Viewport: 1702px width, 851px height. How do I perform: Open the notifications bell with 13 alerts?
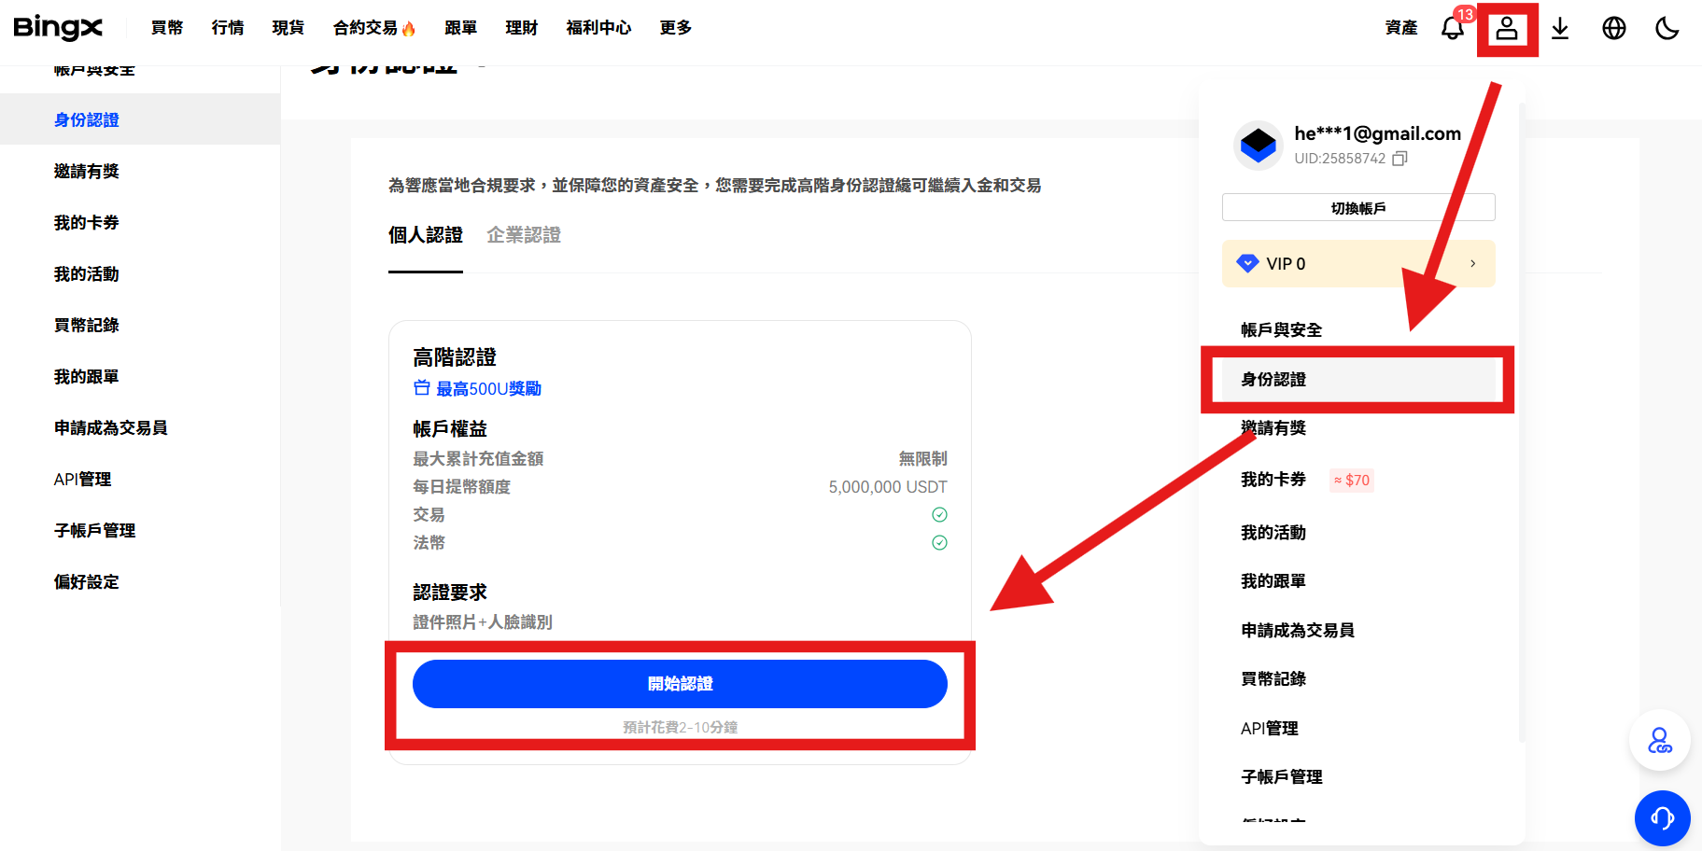tap(1453, 29)
